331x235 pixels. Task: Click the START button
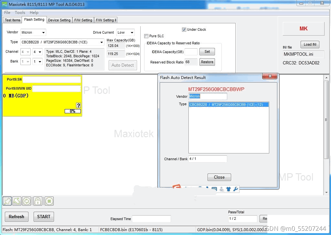[44, 217]
